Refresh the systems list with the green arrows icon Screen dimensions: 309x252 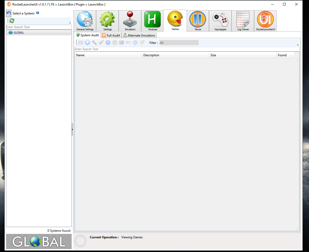click(x=12, y=21)
